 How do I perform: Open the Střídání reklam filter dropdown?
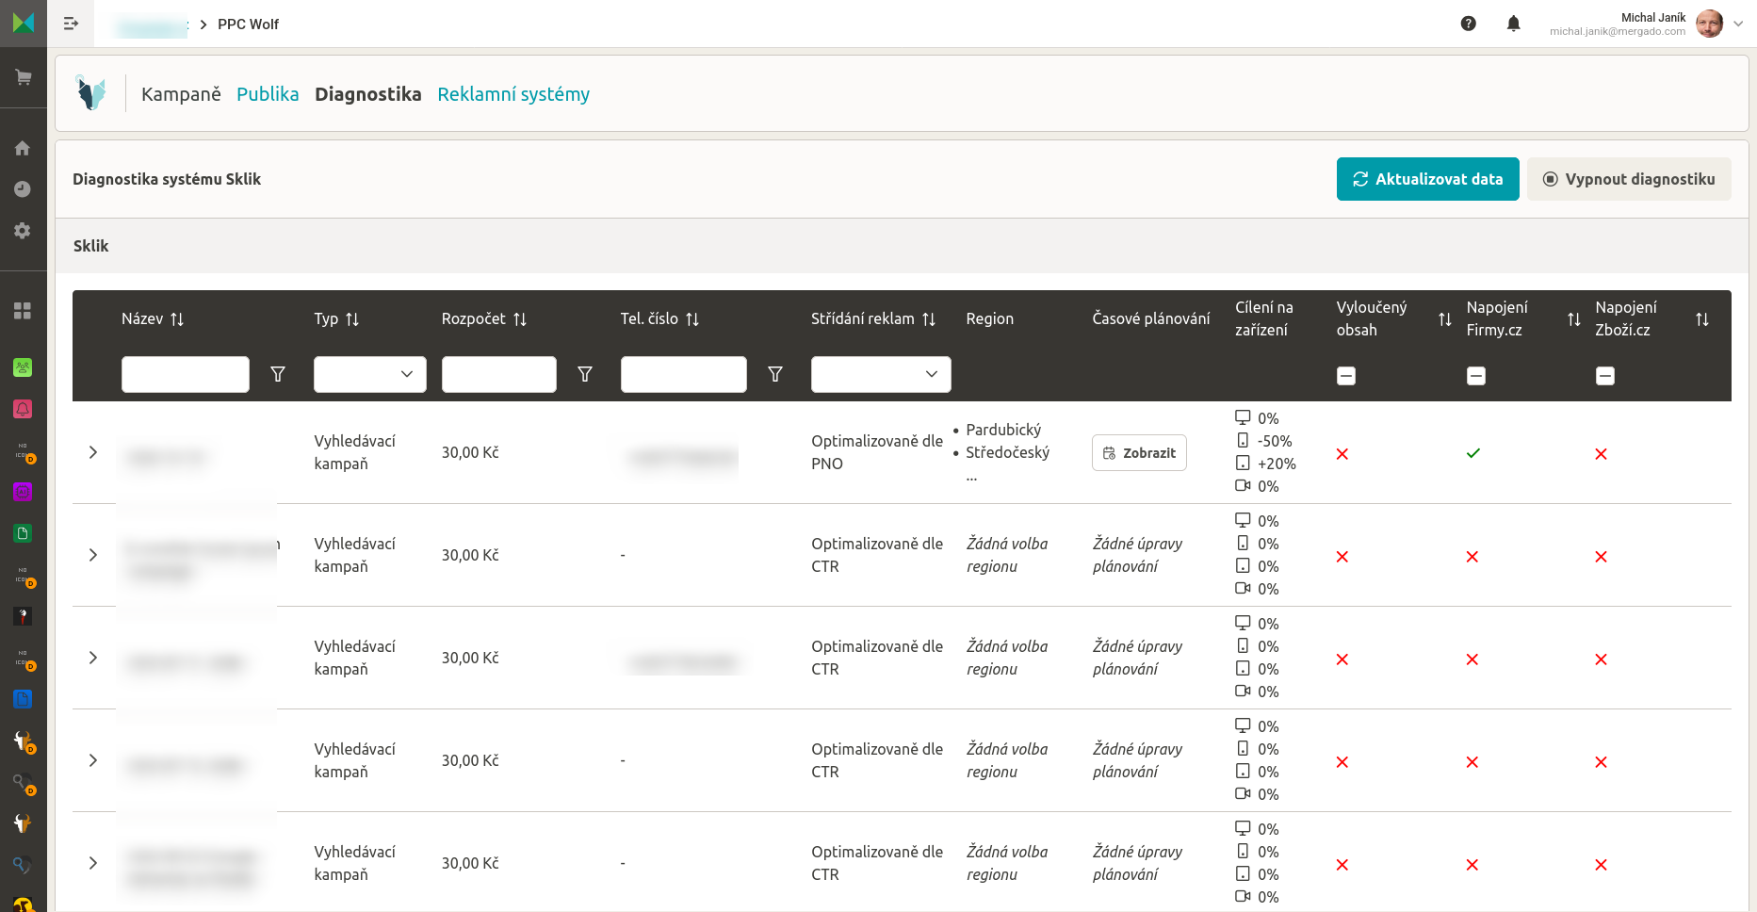pos(880,374)
